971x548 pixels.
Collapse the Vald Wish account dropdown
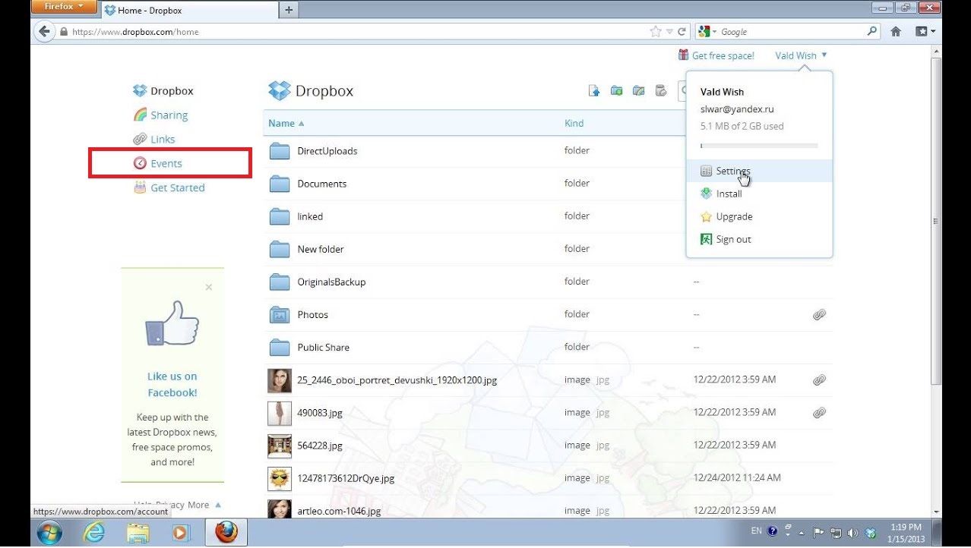pos(801,56)
